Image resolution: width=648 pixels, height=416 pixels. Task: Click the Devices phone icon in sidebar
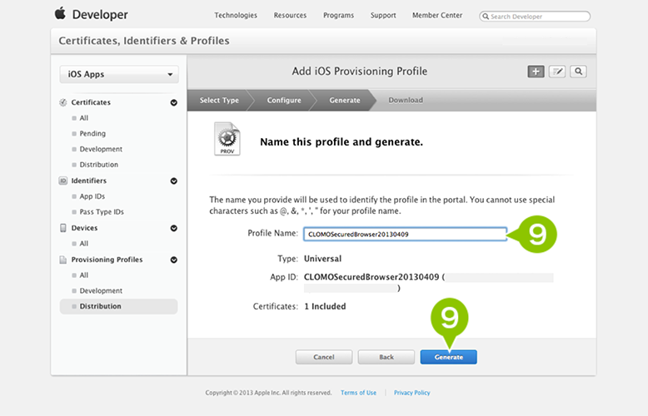pyautogui.click(x=62, y=228)
